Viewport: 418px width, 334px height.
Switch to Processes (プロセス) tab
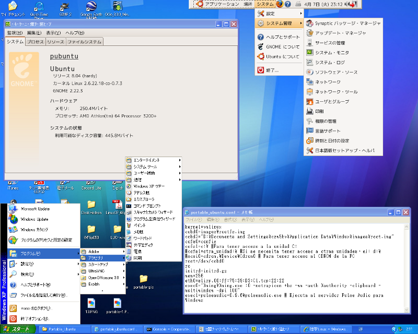pos(35,42)
